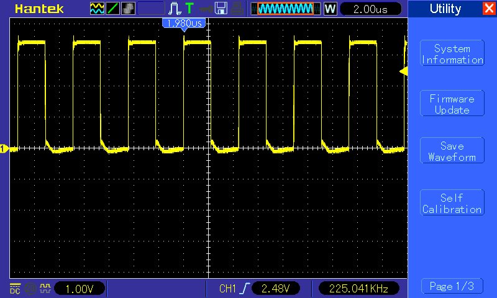Click the CH1 trigger source label
Image resolution: width=497 pixels, height=298 pixels.
[x=227, y=289]
